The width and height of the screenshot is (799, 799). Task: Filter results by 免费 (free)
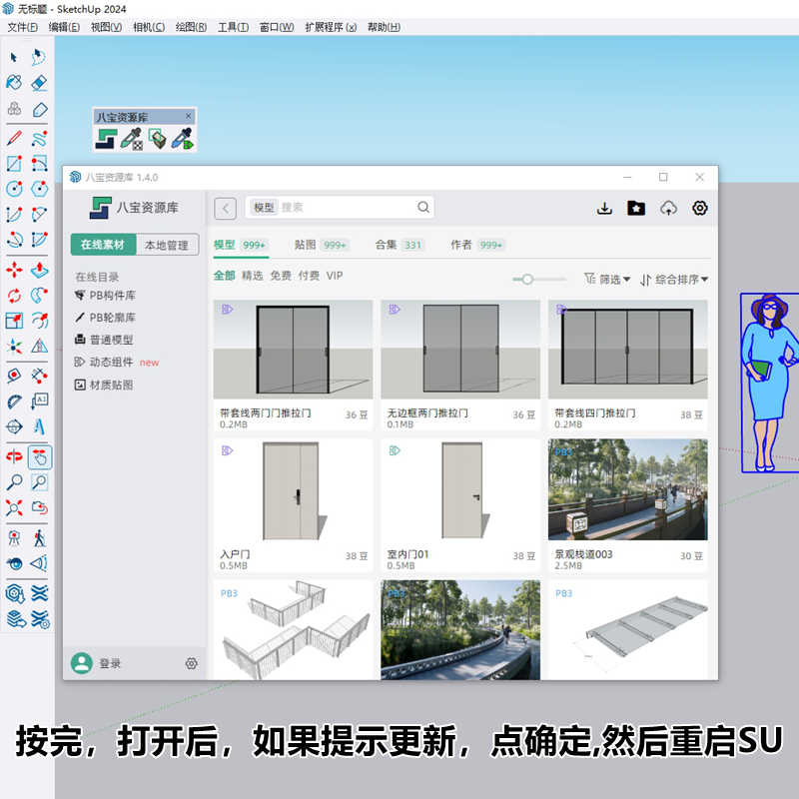[281, 276]
